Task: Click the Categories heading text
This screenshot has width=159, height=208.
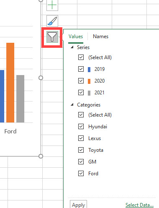Action: click(89, 105)
